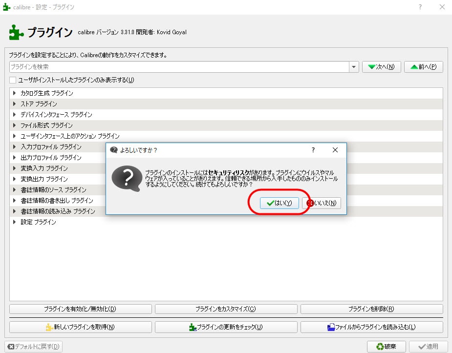The height and width of the screenshot is (353, 452).
Task: Decline with いいえ(N) button
Action: coord(322,203)
